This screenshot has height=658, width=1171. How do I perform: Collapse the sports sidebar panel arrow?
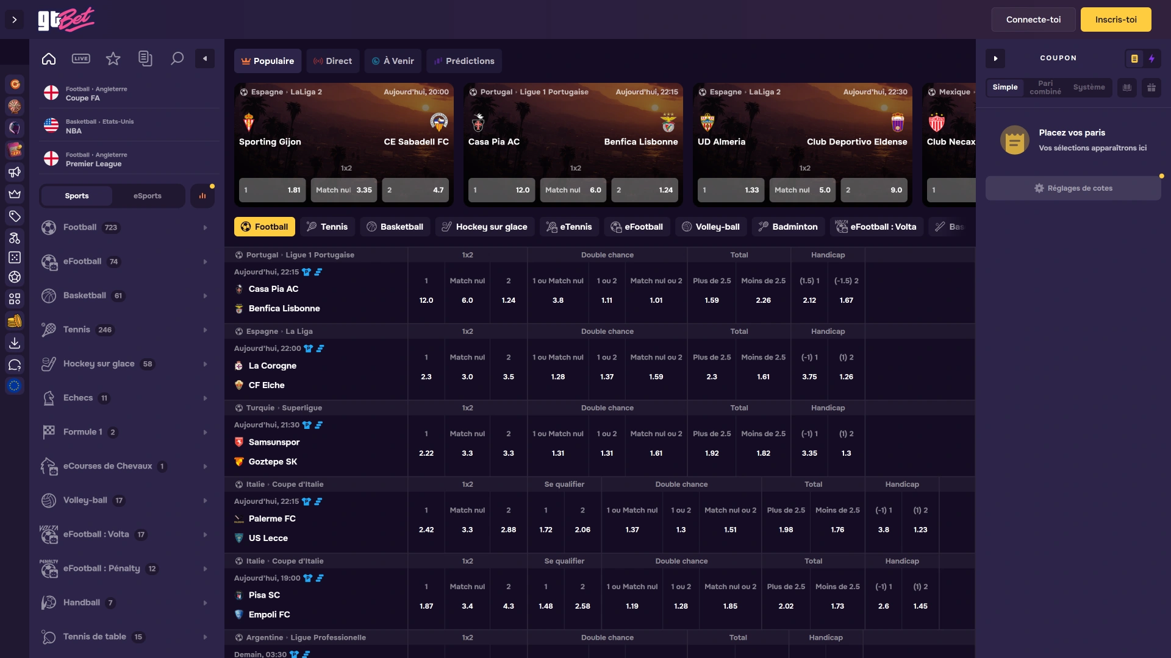tap(205, 58)
